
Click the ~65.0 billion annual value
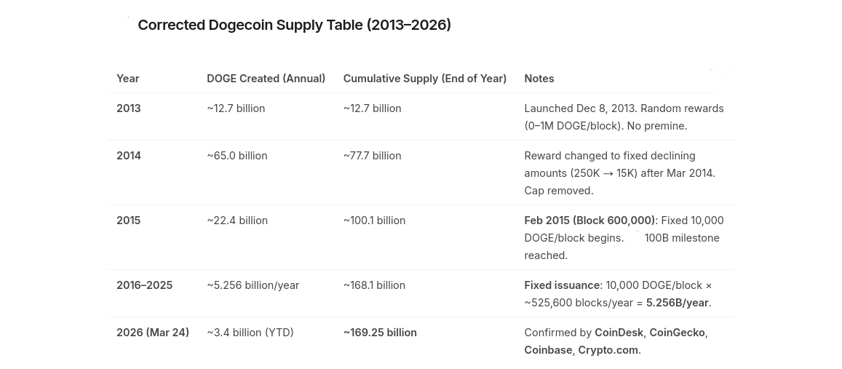tap(237, 156)
